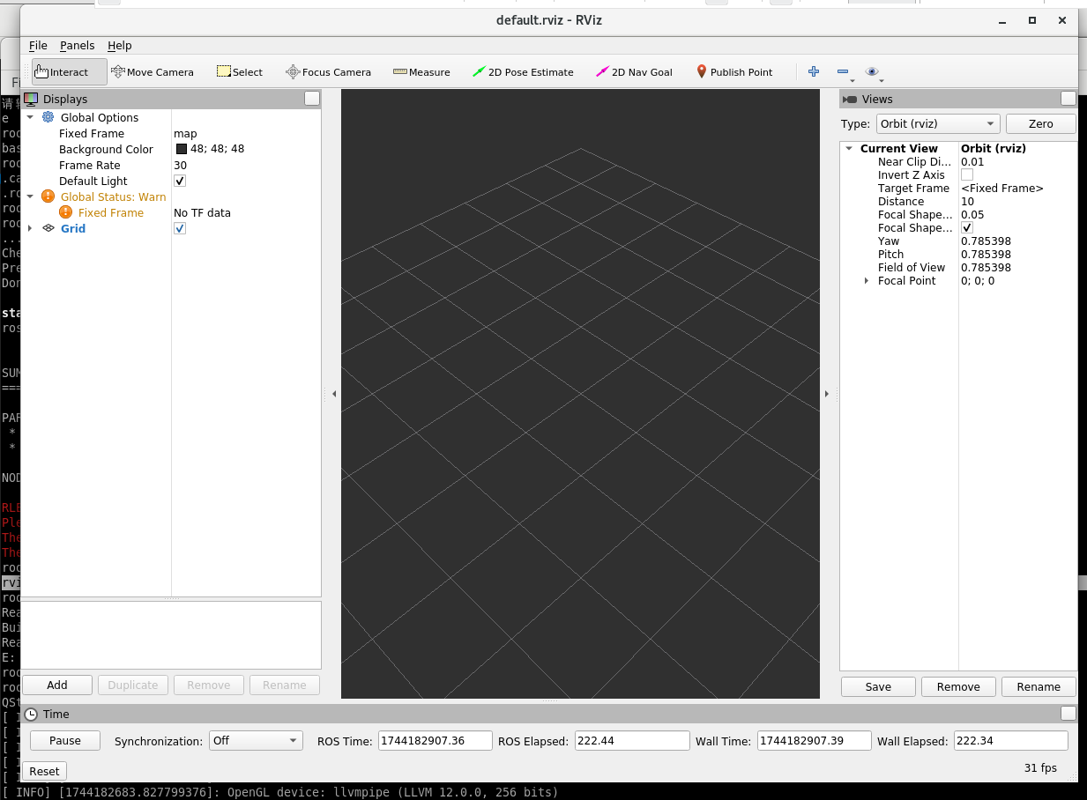Viewport: 1087px width, 800px height.
Task: Uncheck Invert Z Axis in Current View
Action: (965, 174)
